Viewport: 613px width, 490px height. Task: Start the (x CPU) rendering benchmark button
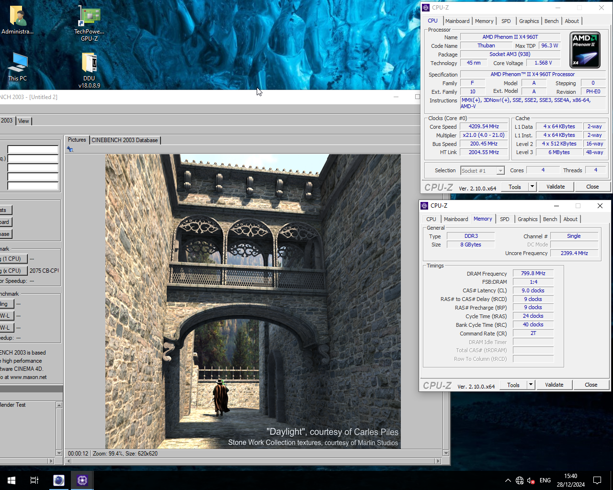(13, 271)
